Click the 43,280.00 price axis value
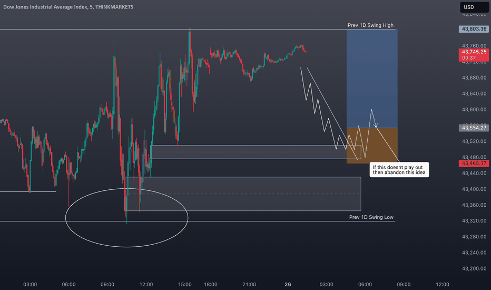The image size is (491, 290). point(474,236)
